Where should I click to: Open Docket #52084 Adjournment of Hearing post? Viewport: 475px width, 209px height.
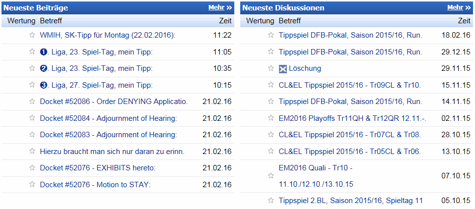point(108,118)
